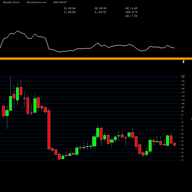The height and width of the screenshot is (192, 192).
Task: Click the 76 price axis label
Action: [x=182, y=126]
